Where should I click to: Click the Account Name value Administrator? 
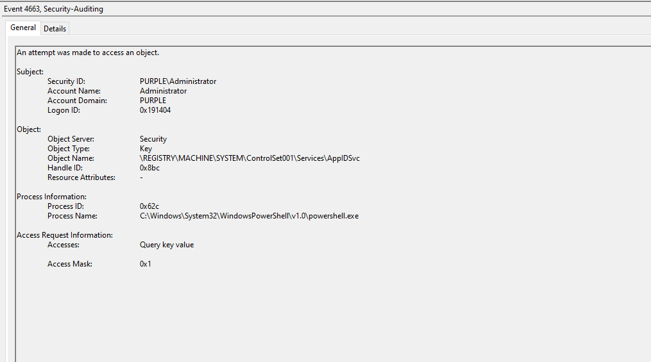[163, 91]
